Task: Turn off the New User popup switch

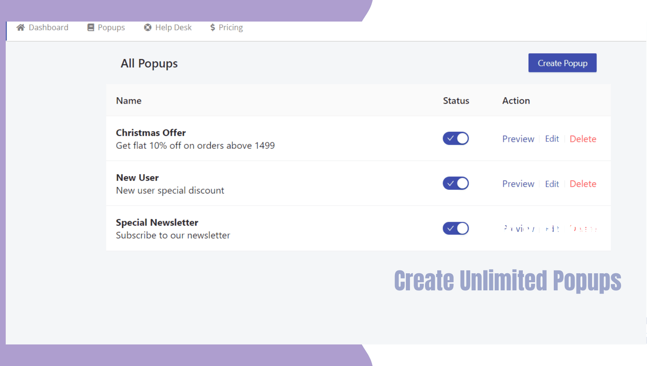Action: pyautogui.click(x=455, y=183)
